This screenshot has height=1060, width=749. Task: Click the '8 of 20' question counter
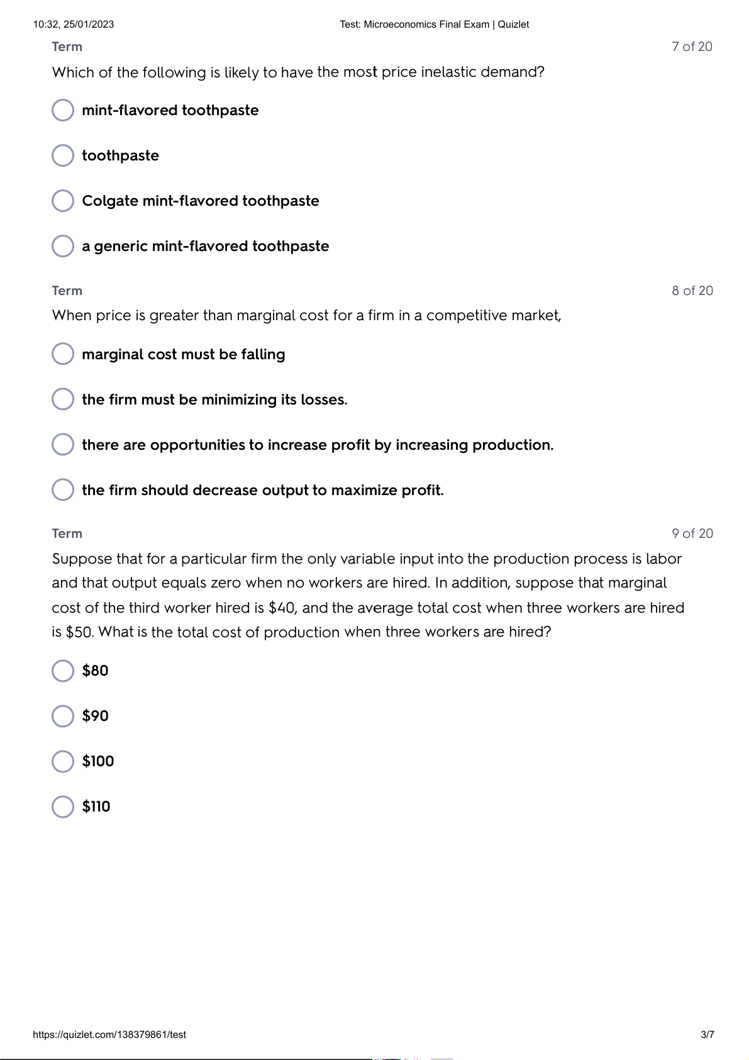(x=692, y=291)
